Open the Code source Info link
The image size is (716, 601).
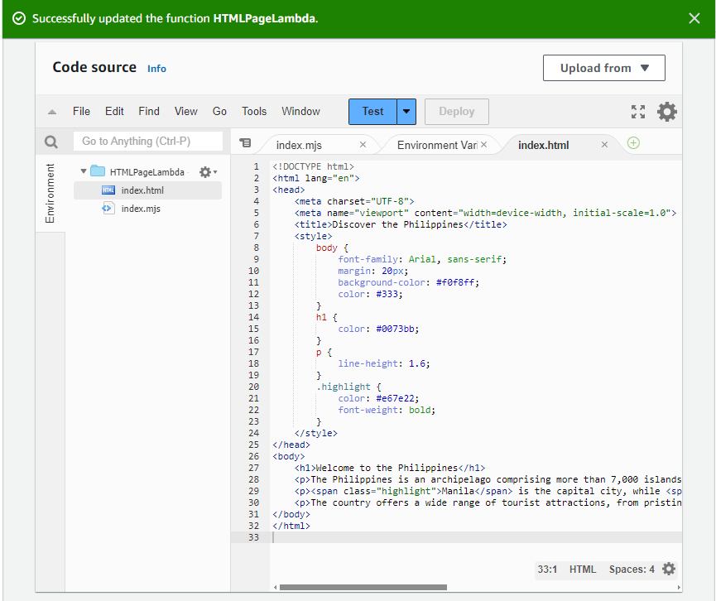(x=156, y=69)
